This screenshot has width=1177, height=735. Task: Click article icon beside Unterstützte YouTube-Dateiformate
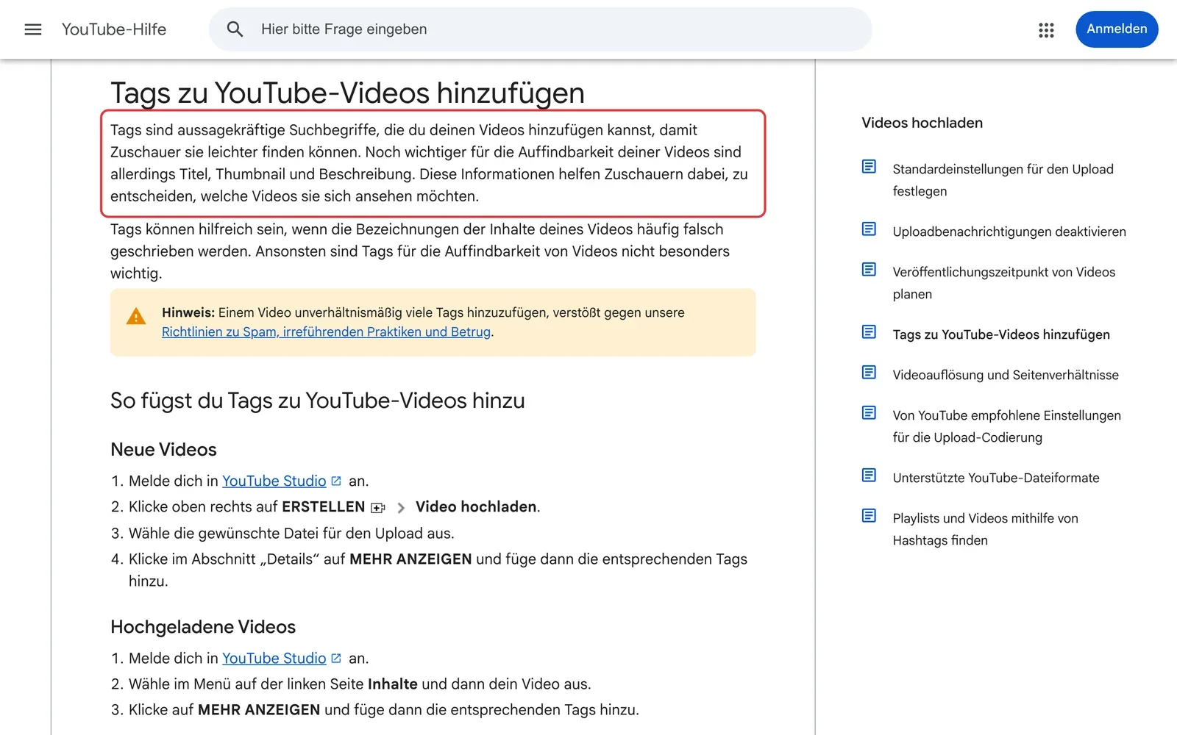coord(869,476)
